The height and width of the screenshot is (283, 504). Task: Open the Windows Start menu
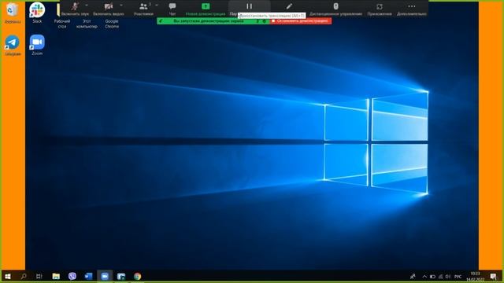coord(8,276)
